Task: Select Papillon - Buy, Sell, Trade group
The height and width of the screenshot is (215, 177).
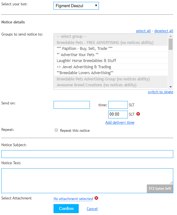Action: 111,49
